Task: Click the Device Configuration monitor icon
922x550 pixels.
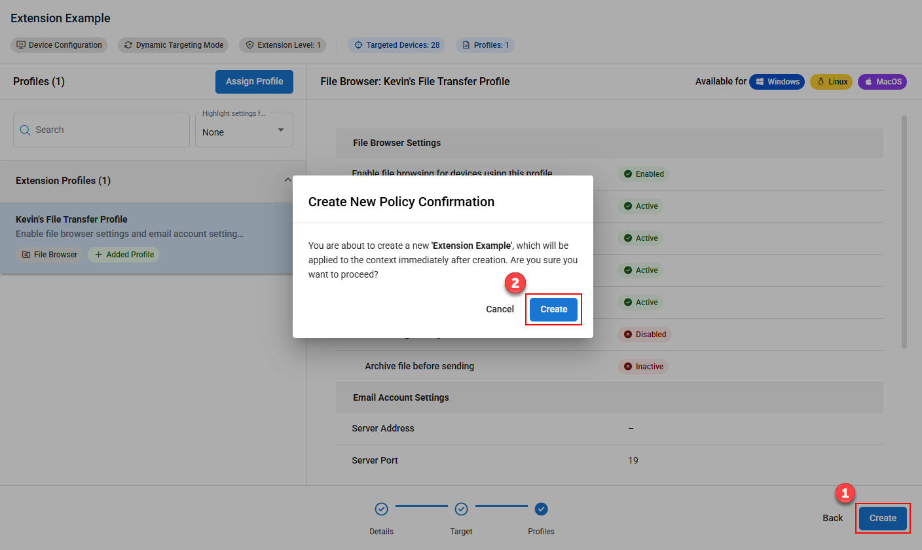Action: pos(21,45)
